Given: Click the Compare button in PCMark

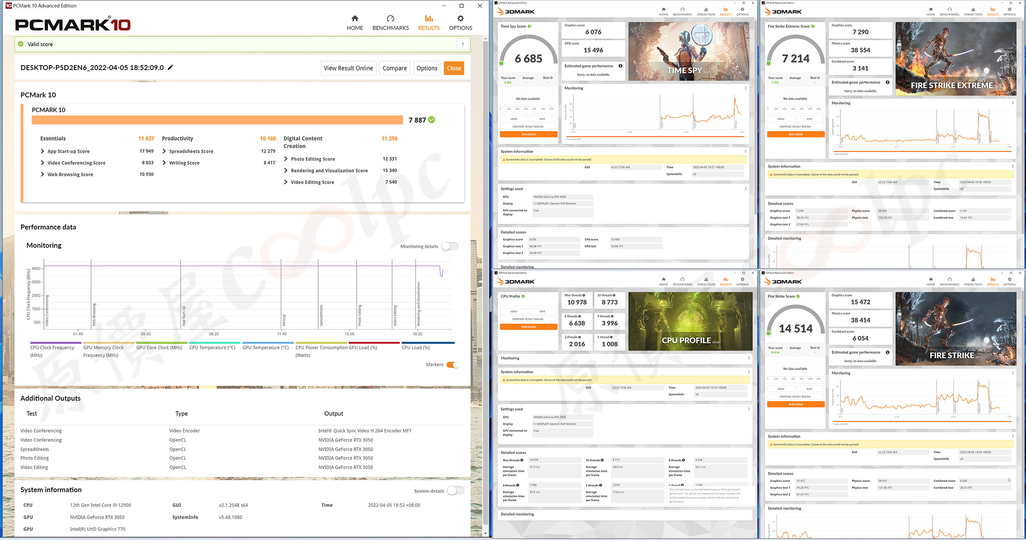Looking at the screenshot, I should pyautogui.click(x=394, y=68).
